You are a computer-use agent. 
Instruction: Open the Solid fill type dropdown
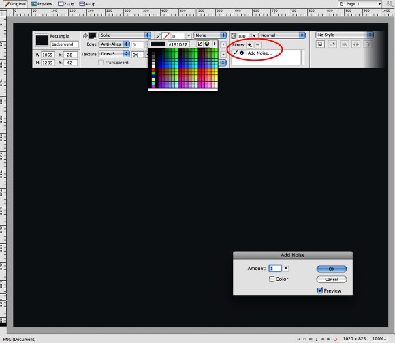125,35
